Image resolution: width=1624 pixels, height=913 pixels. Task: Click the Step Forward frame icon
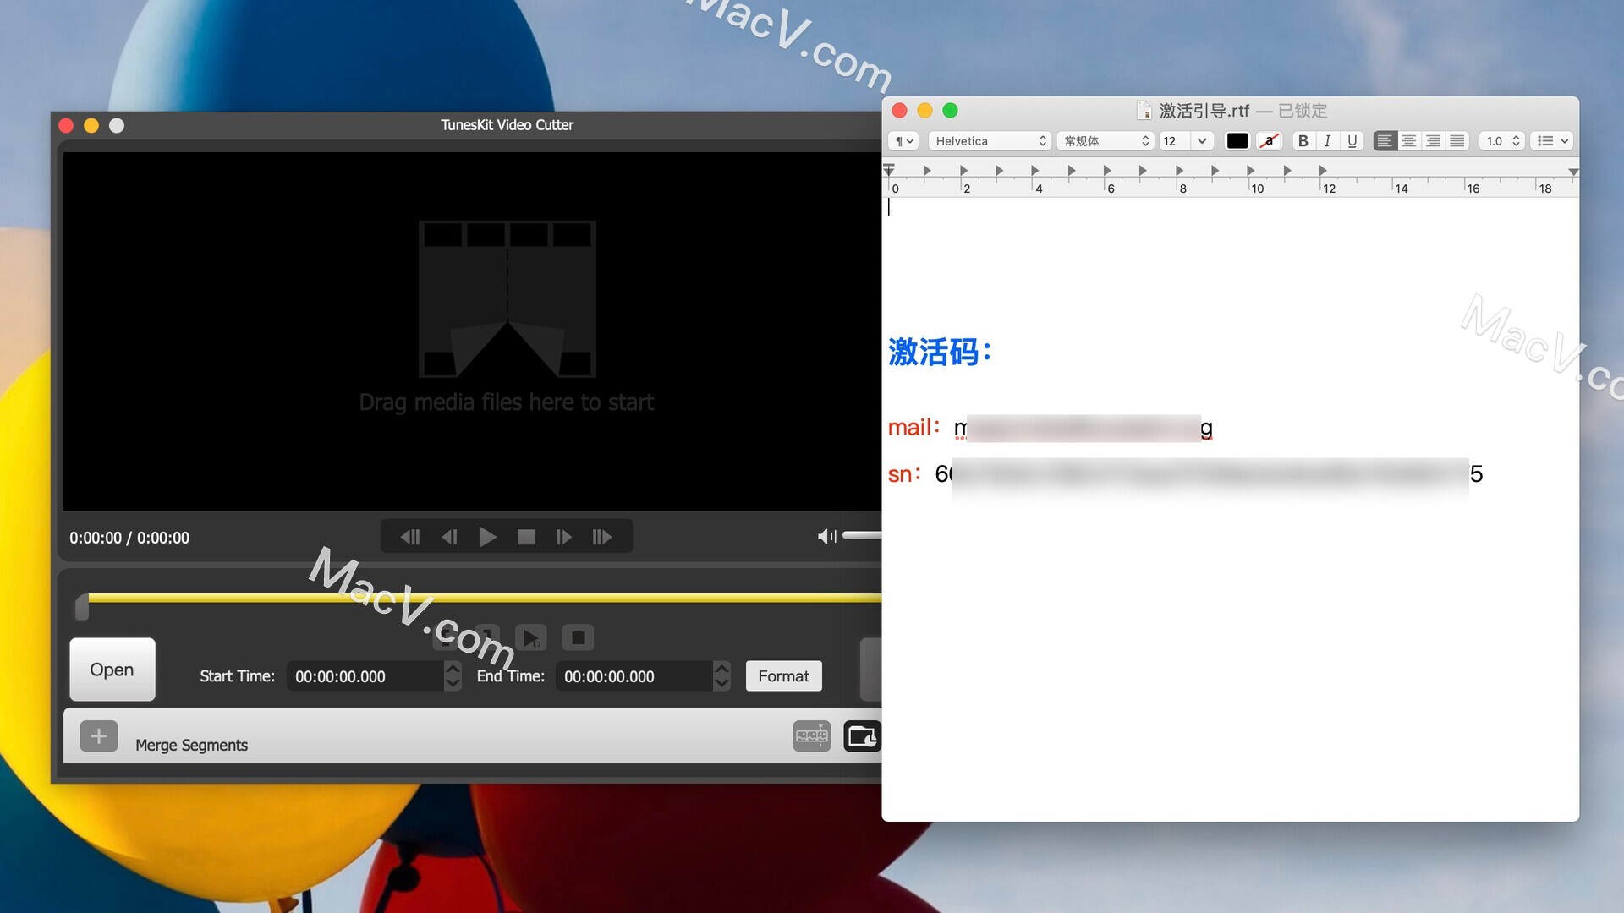pos(562,538)
